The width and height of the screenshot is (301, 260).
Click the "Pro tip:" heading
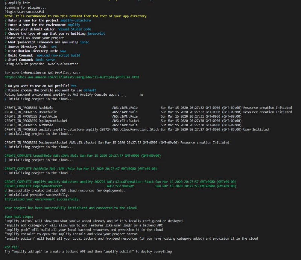coord(12,247)
